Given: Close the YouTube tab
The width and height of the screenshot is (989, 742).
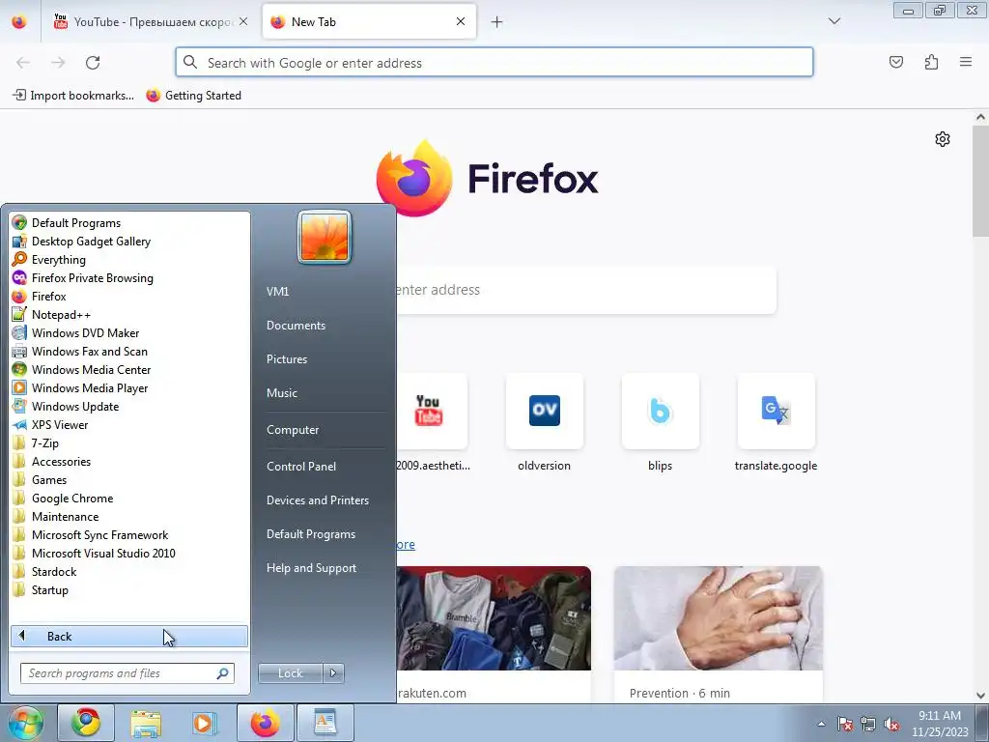Looking at the screenshot, I should 243,21.
